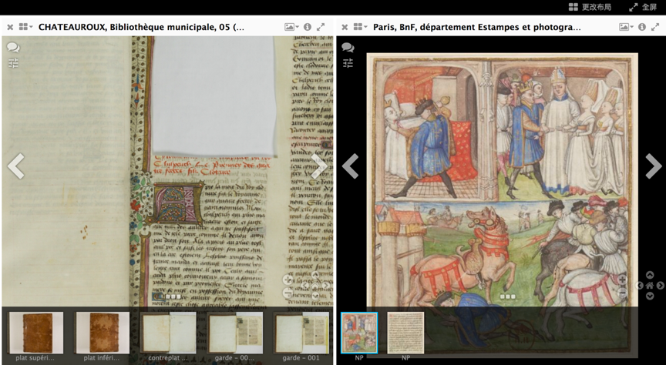The image size is (666, 365).
Task: Pan right in the Paris BnF image
Action: (661, 285)
